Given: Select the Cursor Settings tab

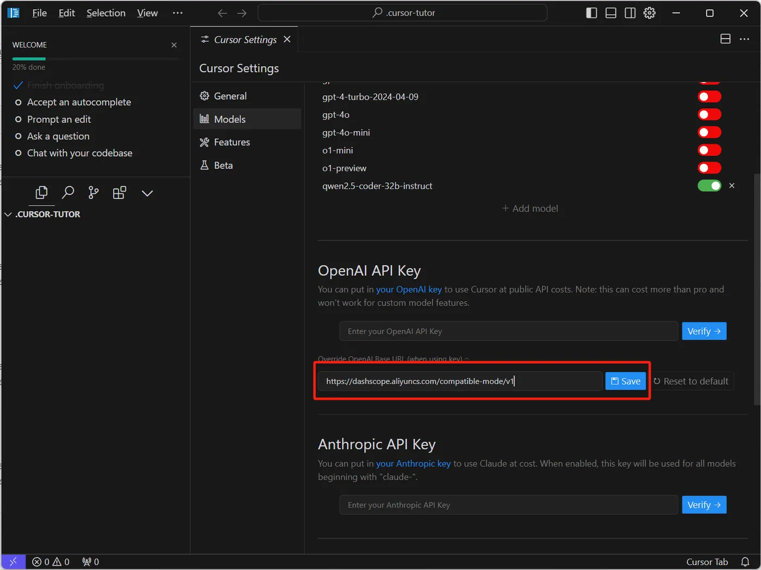Looking at the screenshot, I should tap(245, 39).
